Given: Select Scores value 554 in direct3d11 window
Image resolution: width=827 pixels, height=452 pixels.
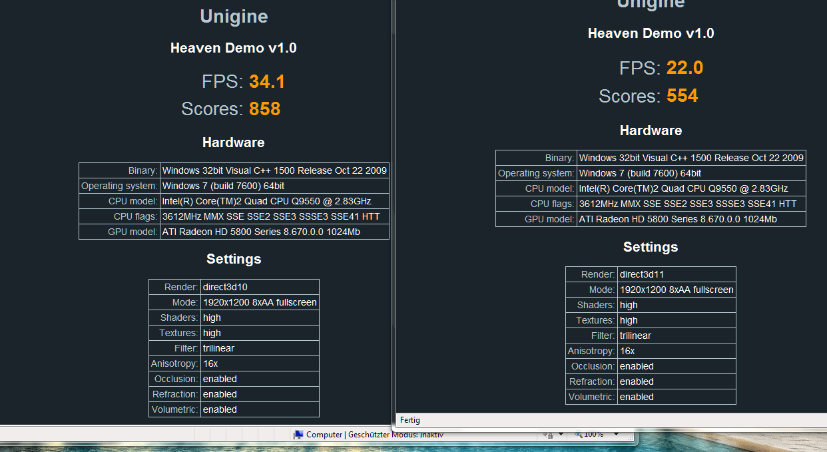Looking at the screenshot, I should tap(683, 96).
